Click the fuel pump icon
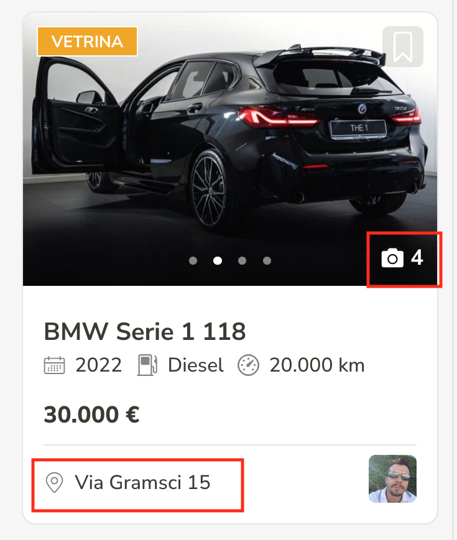Viewport: 457px width, 540px height. coord(147,365)
